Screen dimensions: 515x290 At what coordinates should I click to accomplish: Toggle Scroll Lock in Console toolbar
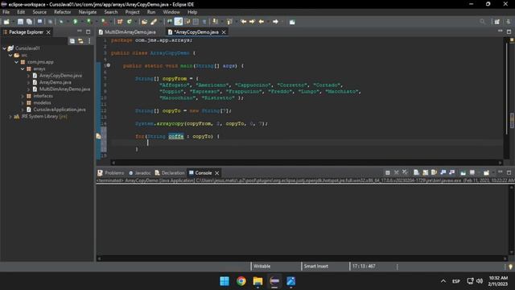426,172
